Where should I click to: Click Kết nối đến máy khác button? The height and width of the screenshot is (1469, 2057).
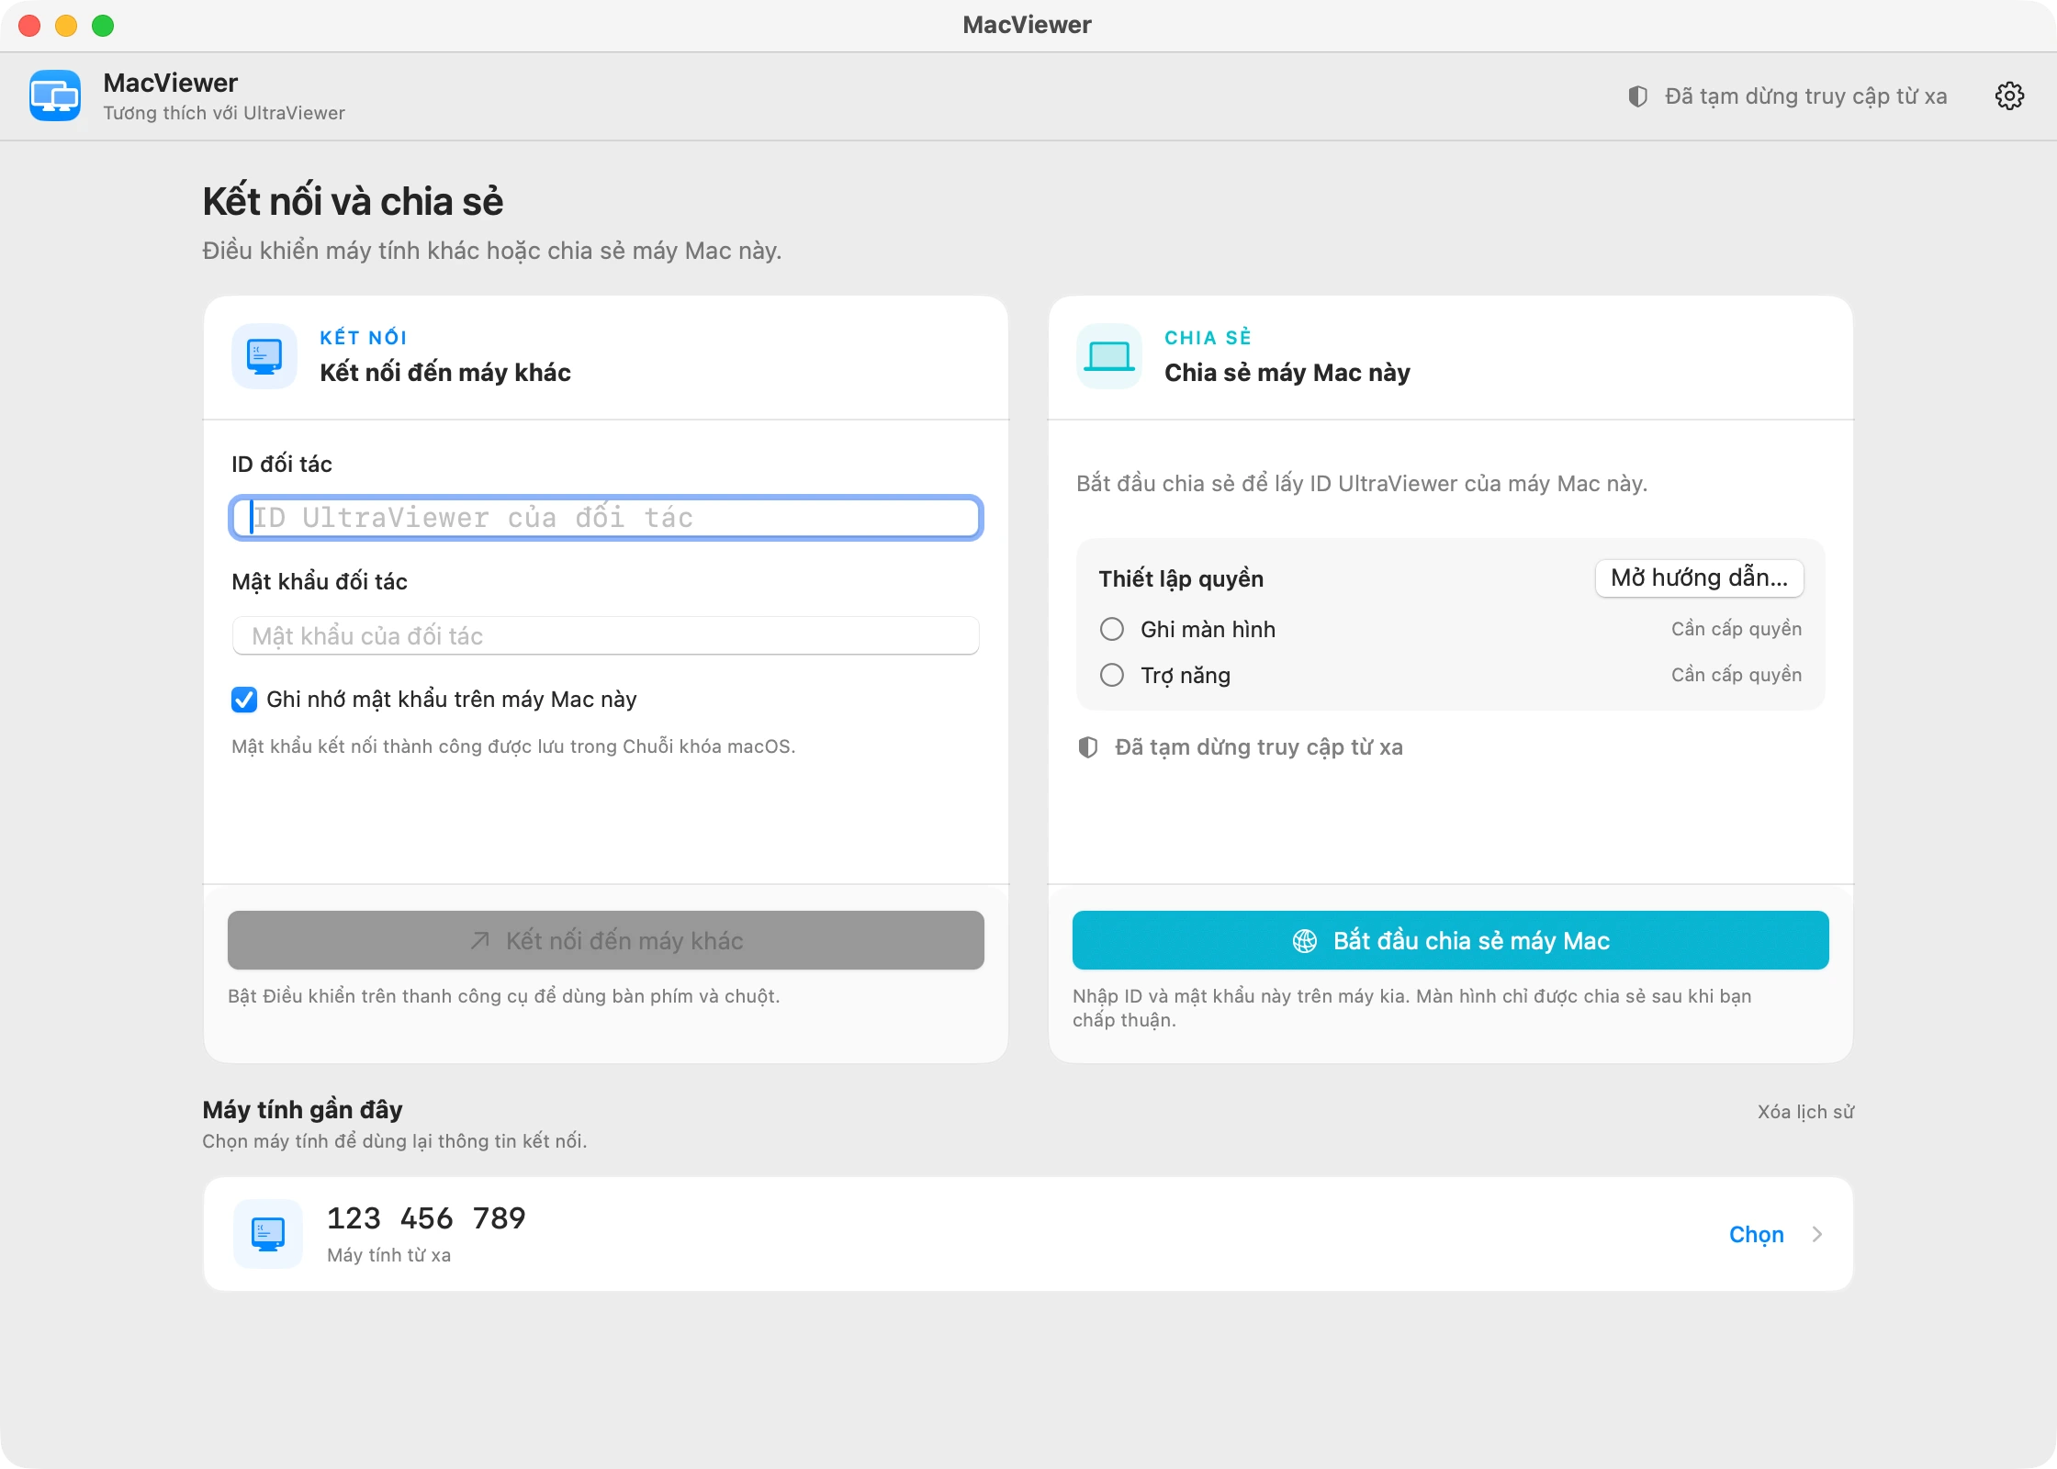(606, 940)
